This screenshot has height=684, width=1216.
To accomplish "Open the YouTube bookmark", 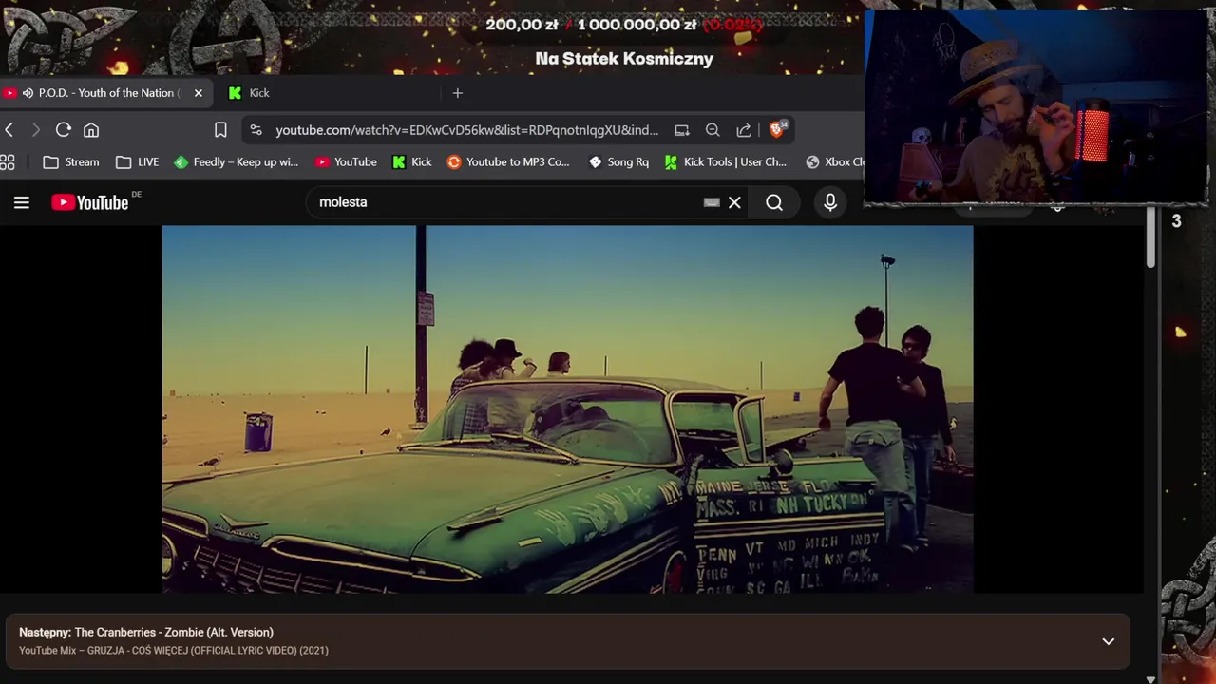I will click(x=347, y=162).
